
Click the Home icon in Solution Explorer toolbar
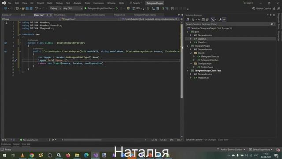pos(188,19)
